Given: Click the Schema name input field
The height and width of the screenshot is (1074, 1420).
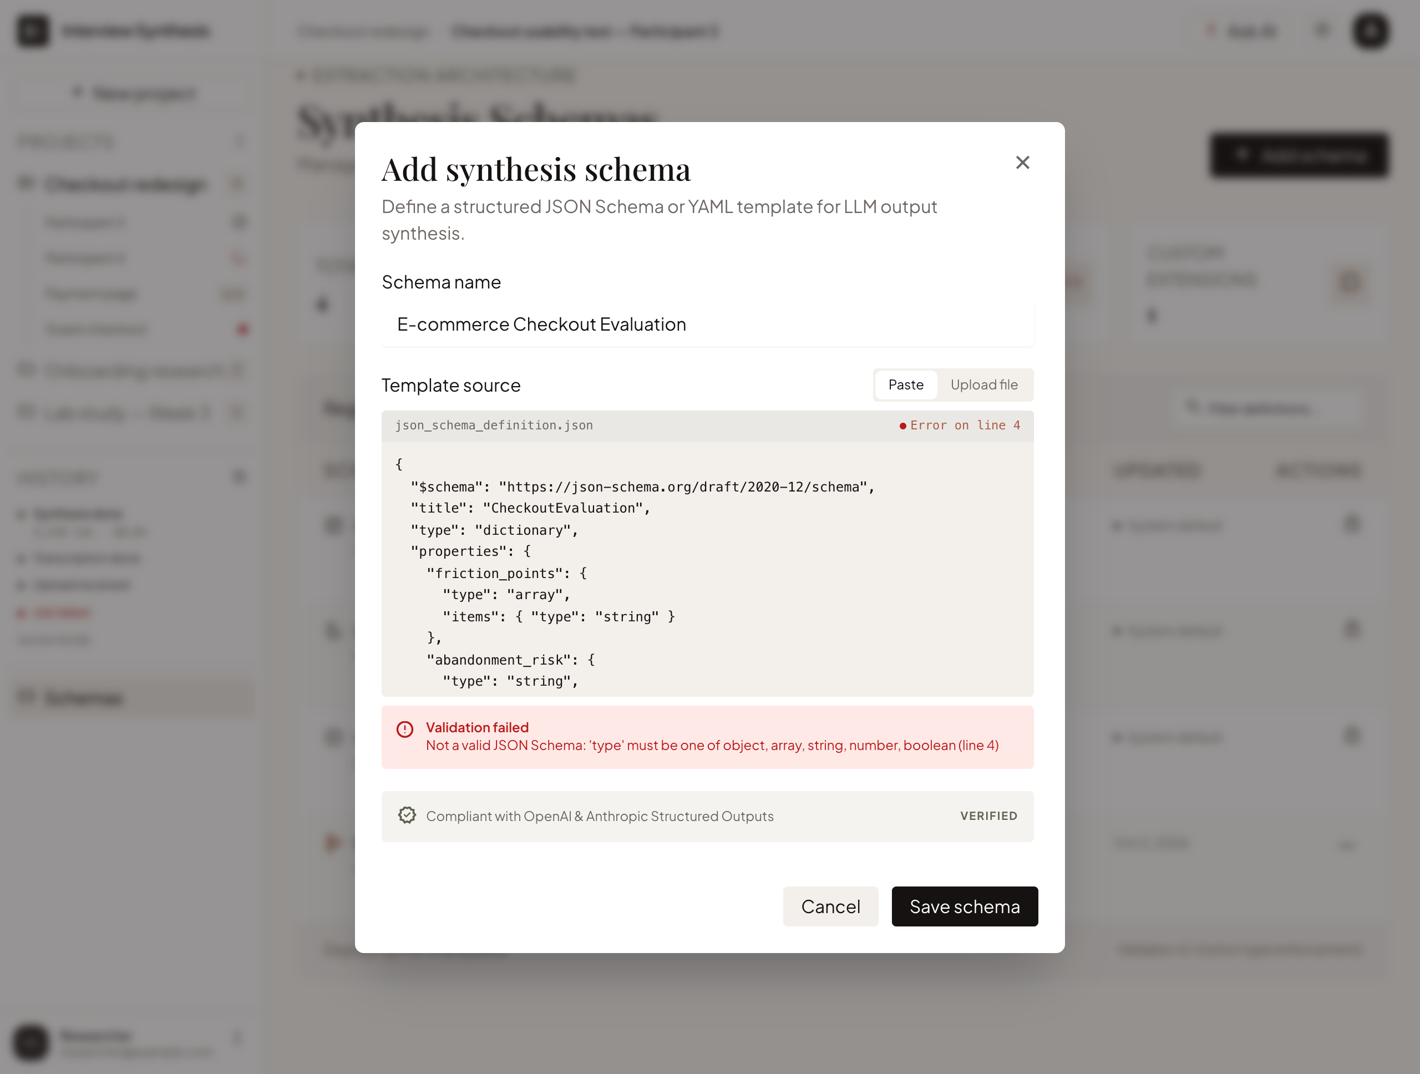Looking at the screenshot, I should coord(707,324).
